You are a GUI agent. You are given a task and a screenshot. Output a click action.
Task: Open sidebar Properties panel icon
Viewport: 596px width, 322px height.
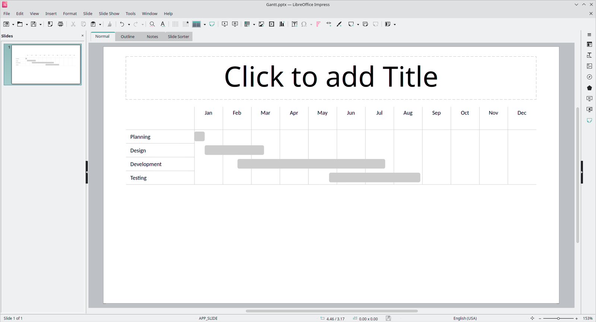click(x=589, y=44)
